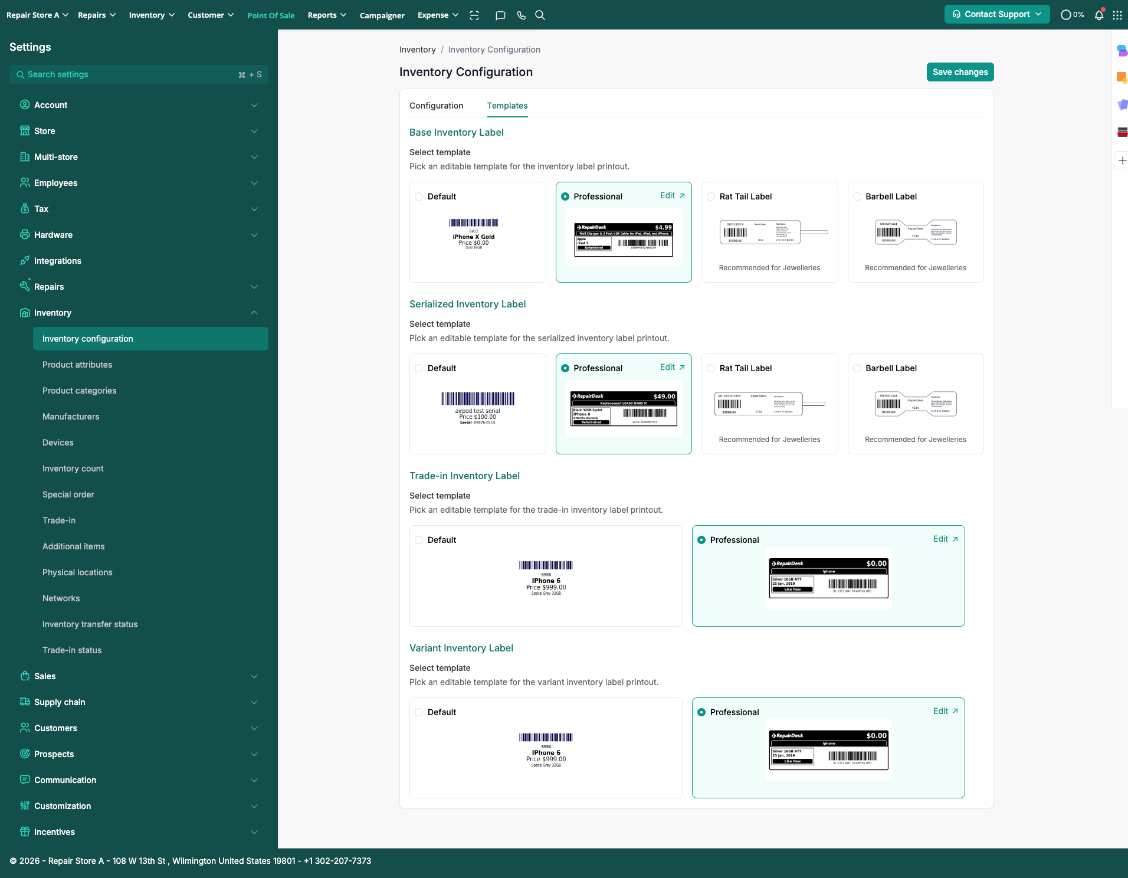This screenshot has height=878, width=1128.
Task: Open the Repair Store A dropdown
Action: (37, 15)
